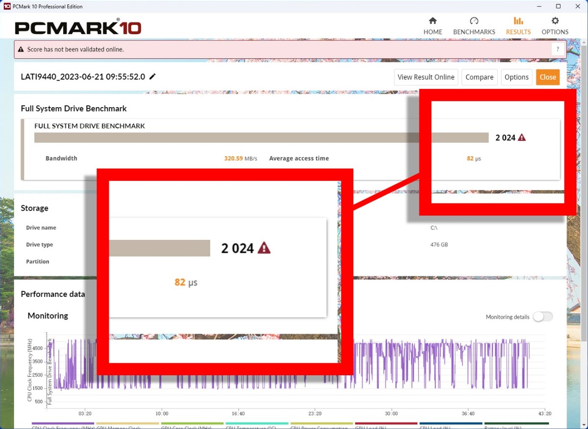588x429 pixels.
Task: Click the 'Drive name' label
Action: point(41,227)
